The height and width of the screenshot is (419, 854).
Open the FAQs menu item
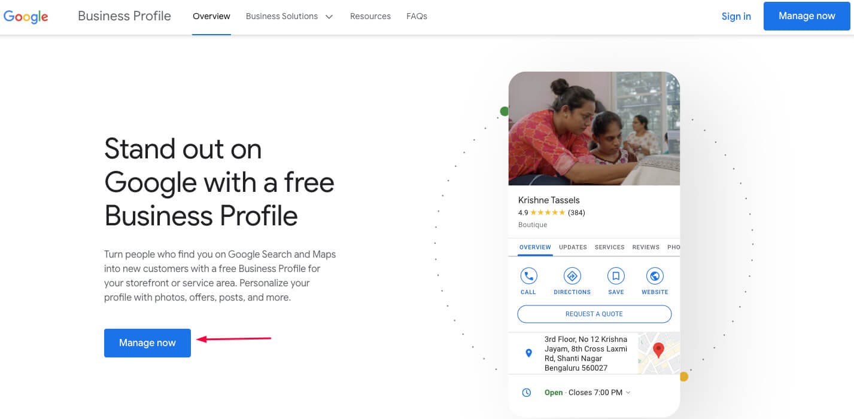(417, 17)
